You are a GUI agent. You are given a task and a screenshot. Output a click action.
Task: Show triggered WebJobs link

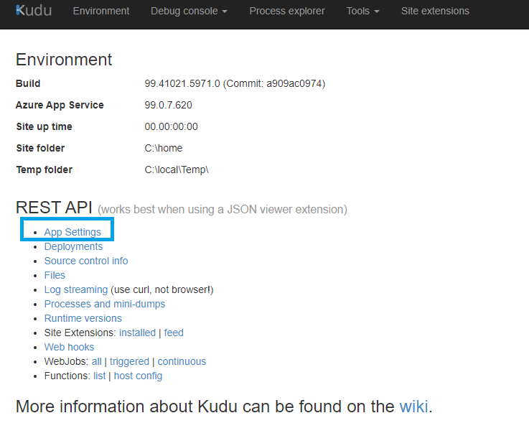coord(129,361)
